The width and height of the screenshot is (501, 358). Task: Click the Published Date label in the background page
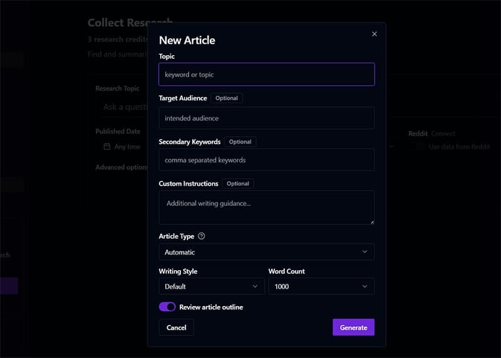coord(118,131)
